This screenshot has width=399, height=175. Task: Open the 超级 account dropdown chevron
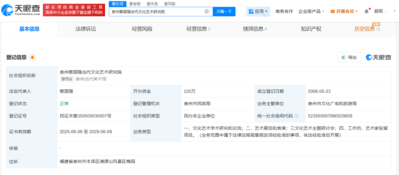pos(394,11)
